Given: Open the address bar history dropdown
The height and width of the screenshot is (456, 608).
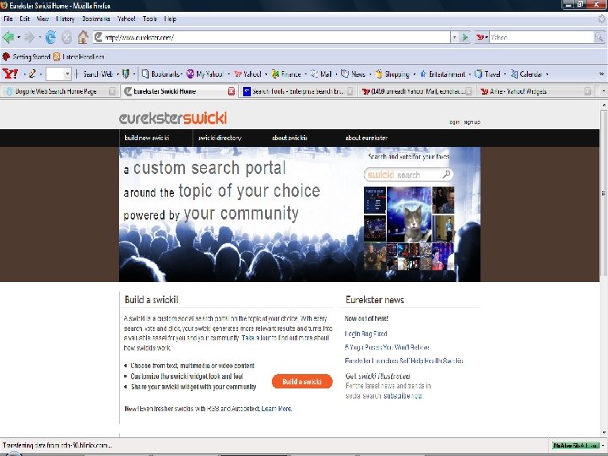Looking at the screenshot, I should 454,37.
